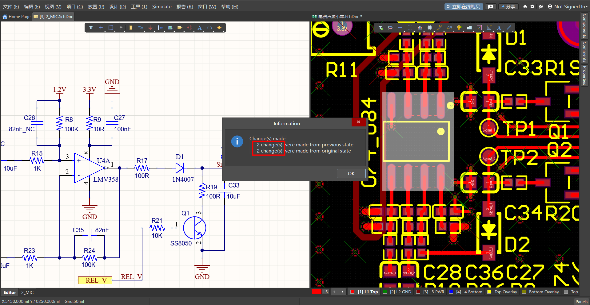This screenshot has height=305, width=590.
Task: Select the Place Part component icon
Action: (130, 28)
